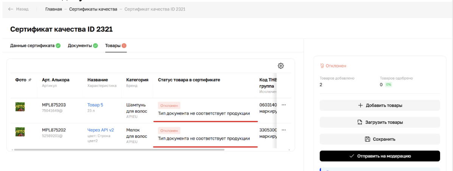Click Статус товара в сертификате header
The image size is (453, 171).
tap(189, 80)
